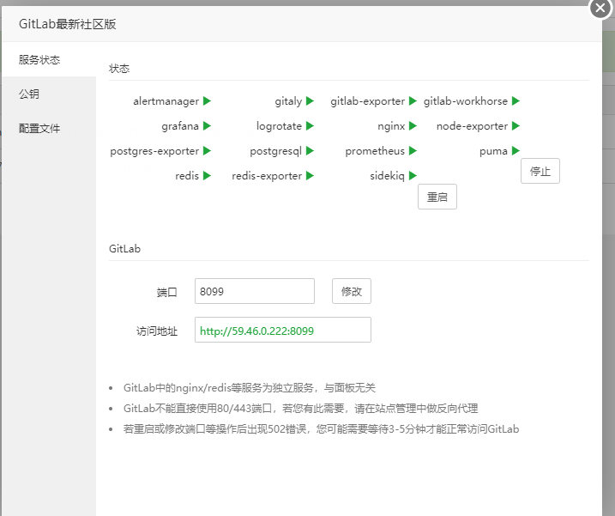Click the green status arrow beside gitaly
The image size is (615, 516).
click(310, 101)
